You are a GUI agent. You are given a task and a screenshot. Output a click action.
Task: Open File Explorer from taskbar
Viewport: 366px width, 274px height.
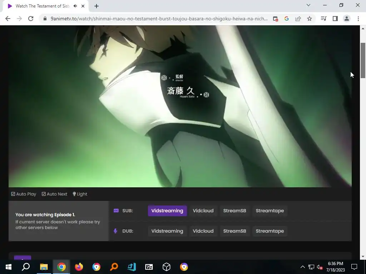coord(44,267)
